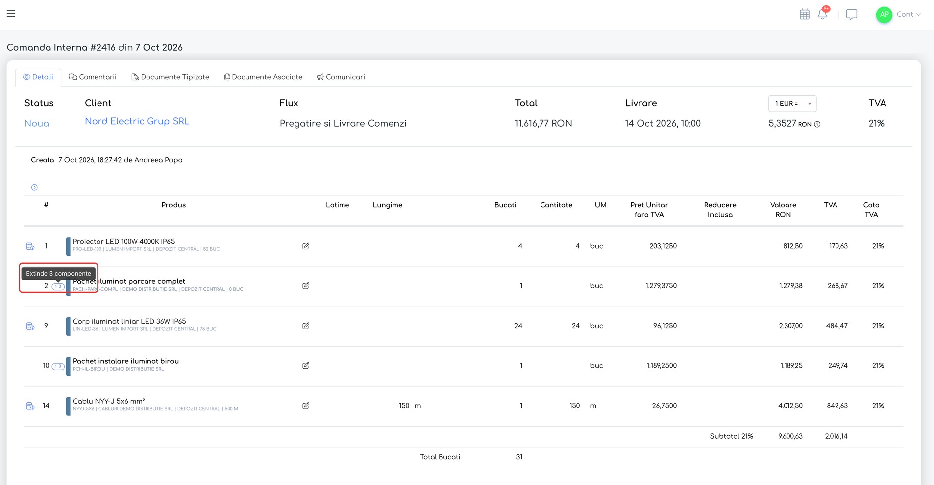The image size is (934, 485).
Task: Select the value 4.012,50 for Cablu NYY-J
Action: point(790,406)
